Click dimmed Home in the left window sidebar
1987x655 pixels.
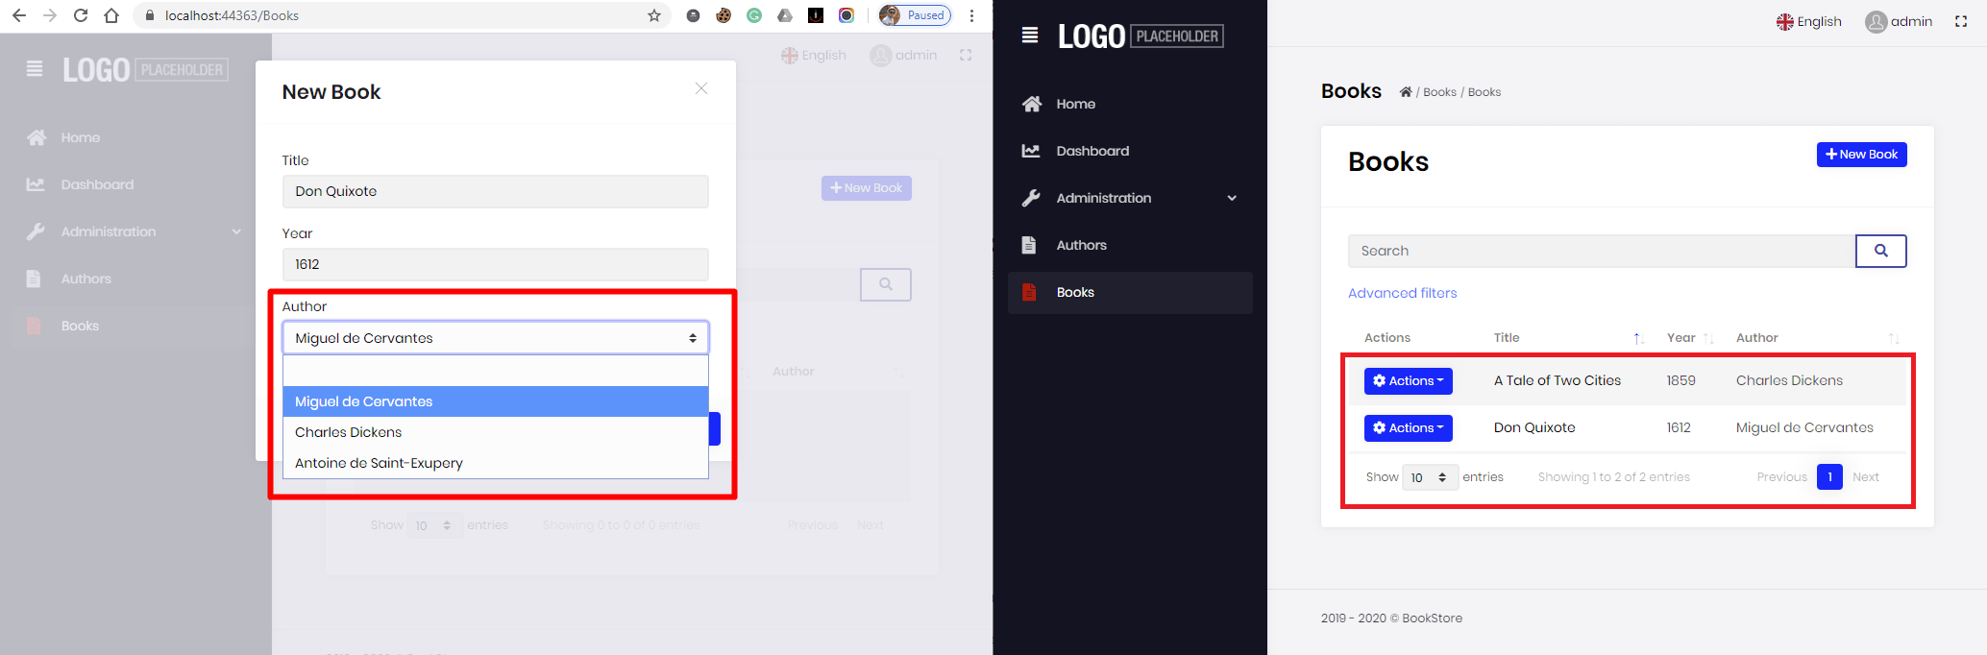coord(81,137)
